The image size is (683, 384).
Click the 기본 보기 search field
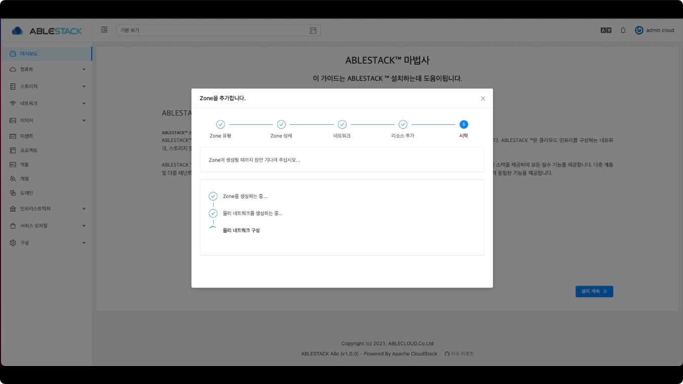tap(218, 31)
